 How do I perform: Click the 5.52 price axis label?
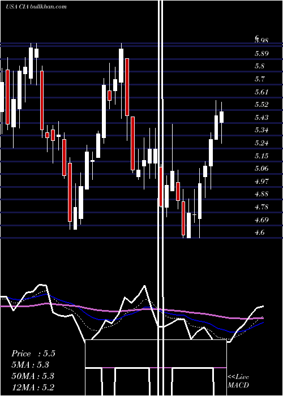pos(261,105)
